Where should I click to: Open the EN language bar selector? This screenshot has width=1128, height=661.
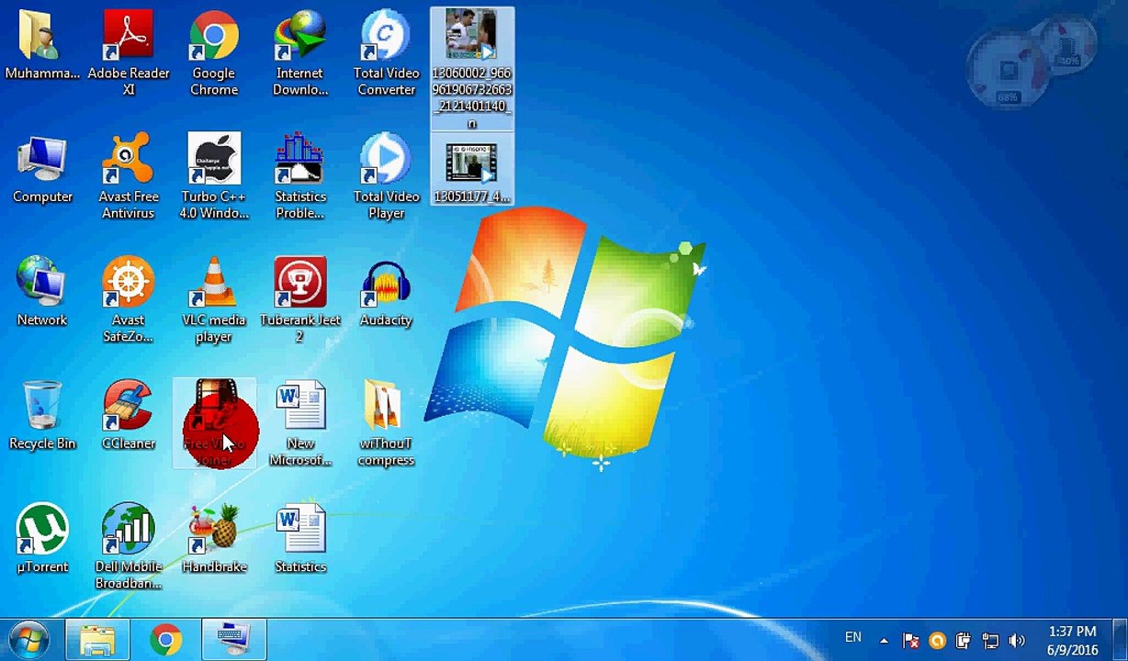(x=853, y=637)
